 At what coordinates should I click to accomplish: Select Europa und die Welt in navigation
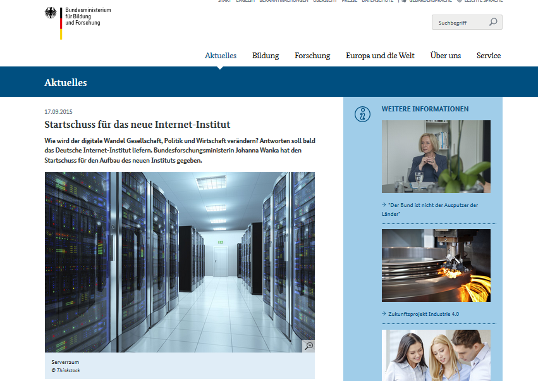click(380, 56)
